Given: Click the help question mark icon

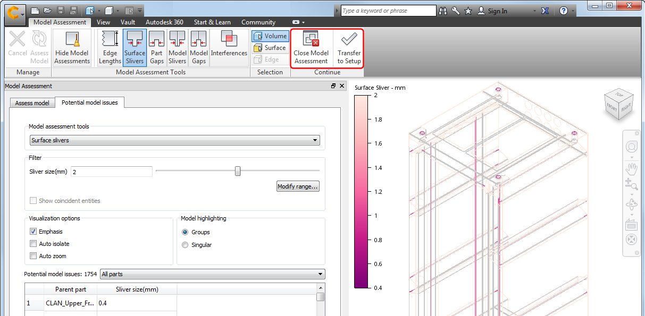Looking at the screenshot, I should click(x=564, y=11).
